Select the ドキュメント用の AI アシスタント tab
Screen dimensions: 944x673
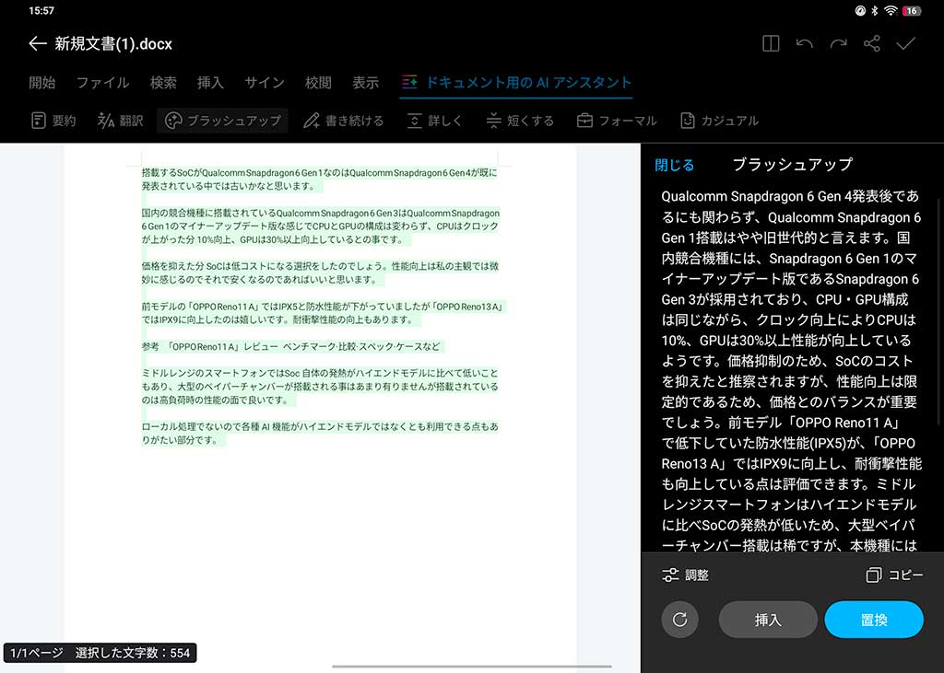point(516,83)
